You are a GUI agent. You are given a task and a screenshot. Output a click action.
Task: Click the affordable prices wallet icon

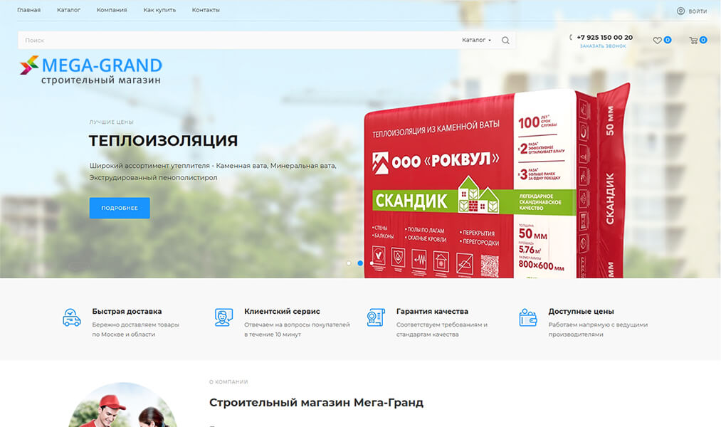pos(528,317)
